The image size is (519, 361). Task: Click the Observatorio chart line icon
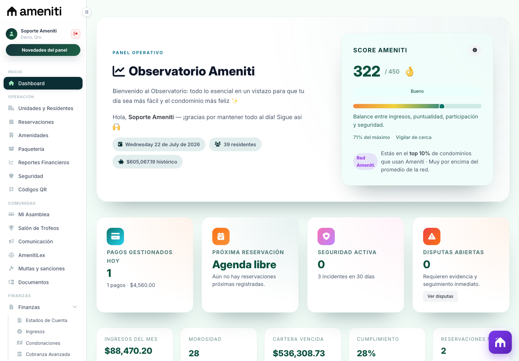pos(119,71)
